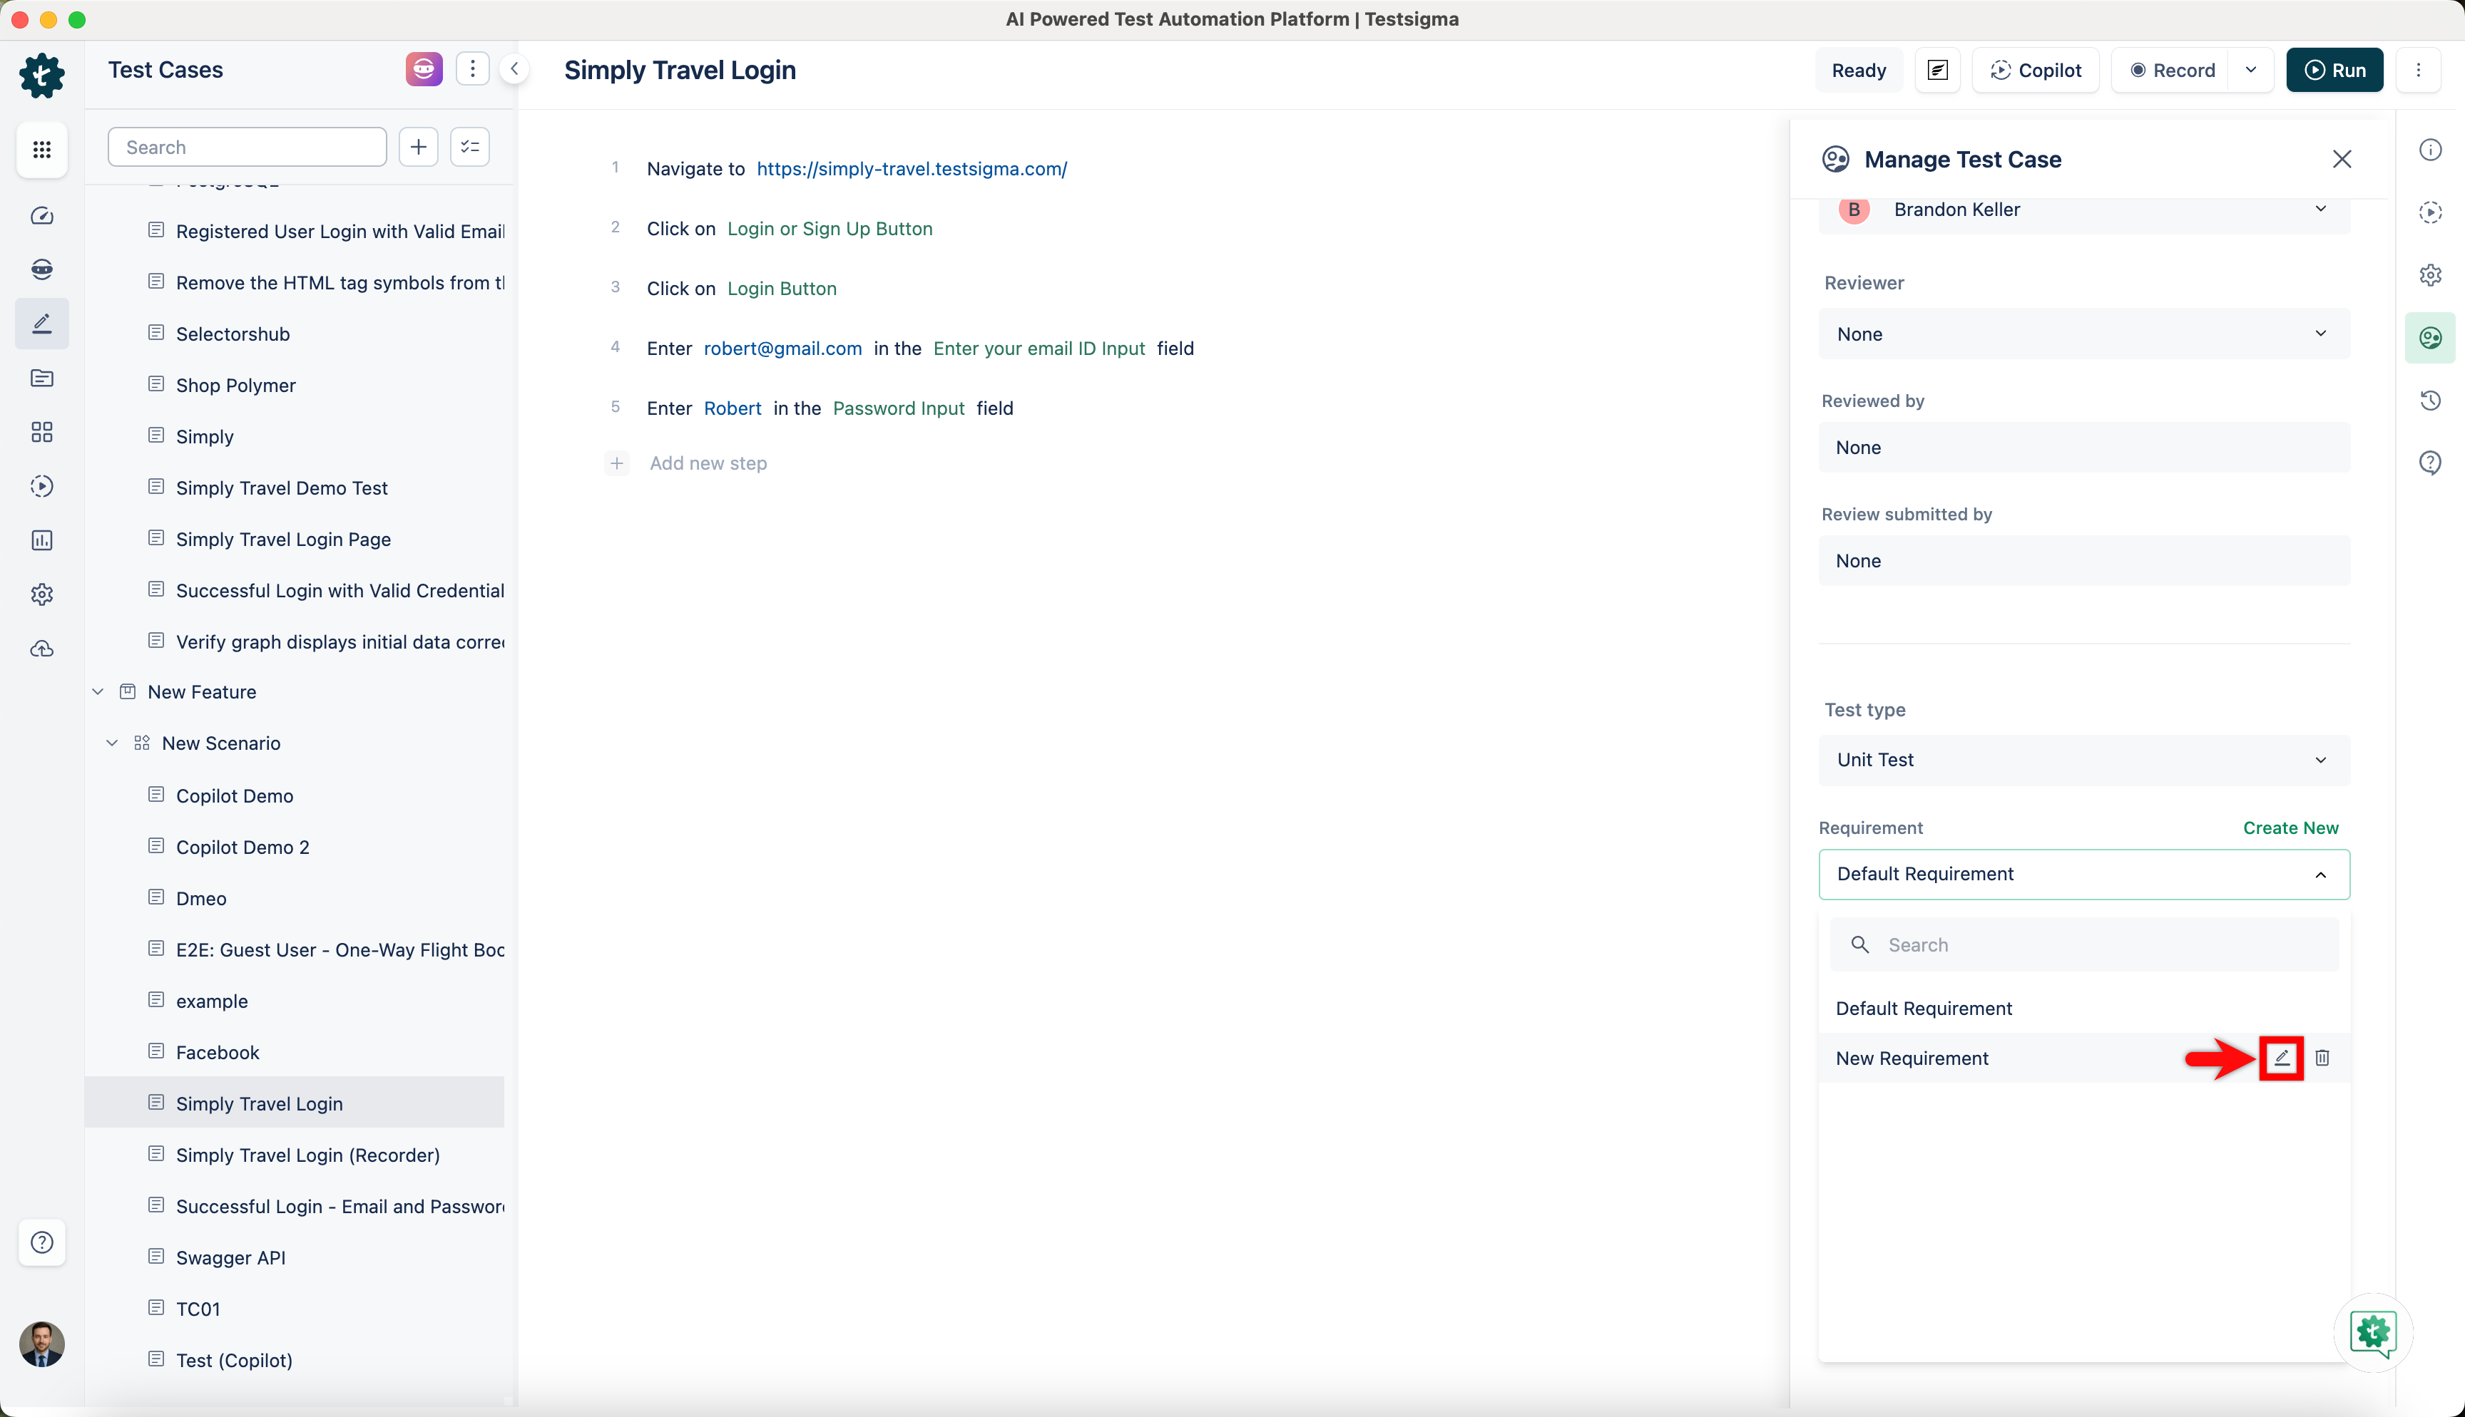Collapse the New Feature tree node
Image resolution: width=2465 pixels, height=1417 pixels.
pyautogui.click(x=98, y=692)
